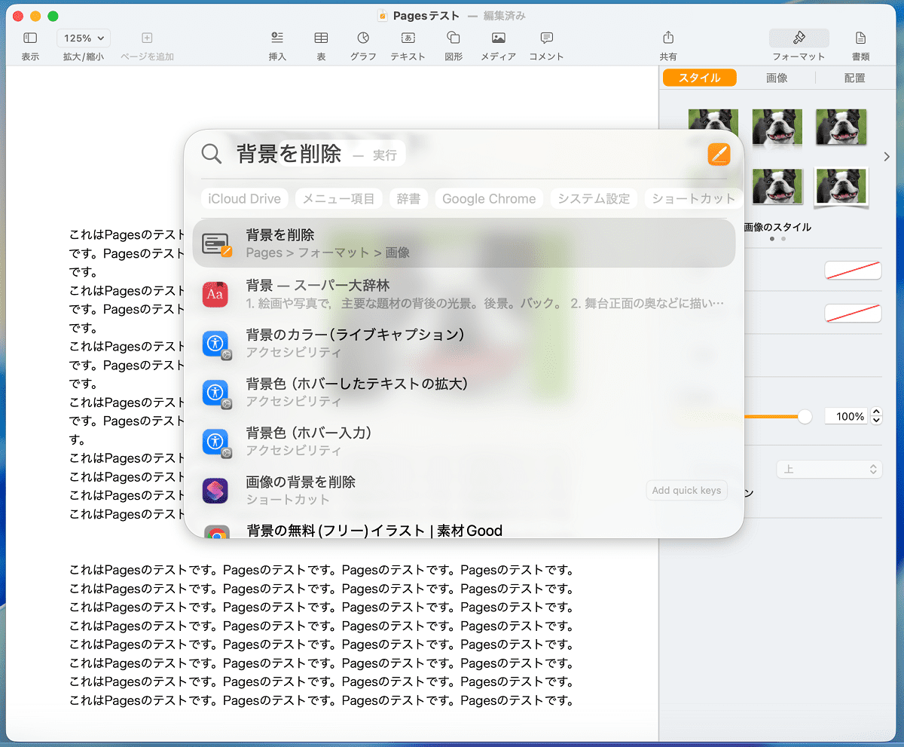
Task: Select the 辞書 filter chip
Action: point(409,199)
